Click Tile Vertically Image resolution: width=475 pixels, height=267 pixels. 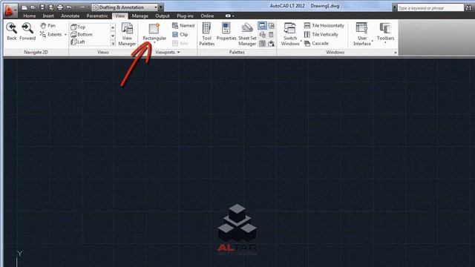click(321, 35)
